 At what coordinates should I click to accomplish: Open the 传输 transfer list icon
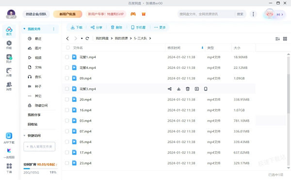tap(9, 45)
